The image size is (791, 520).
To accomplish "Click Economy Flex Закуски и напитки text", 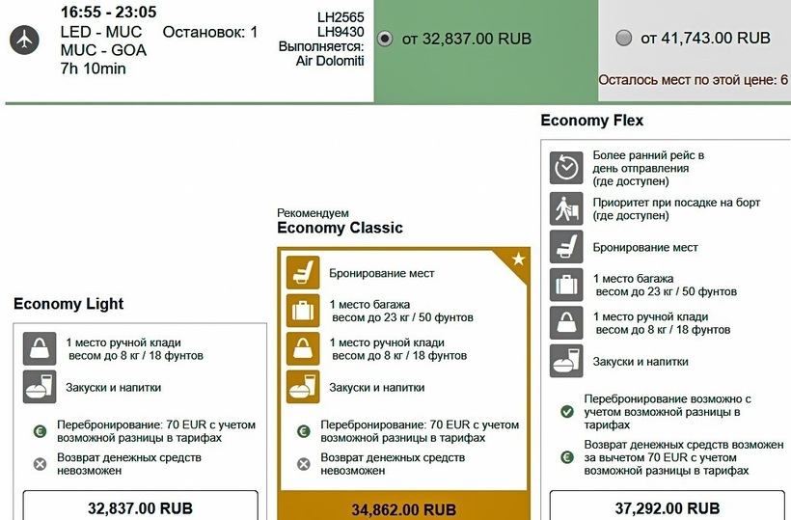I will pyautogui.click(x=641, y=362).
